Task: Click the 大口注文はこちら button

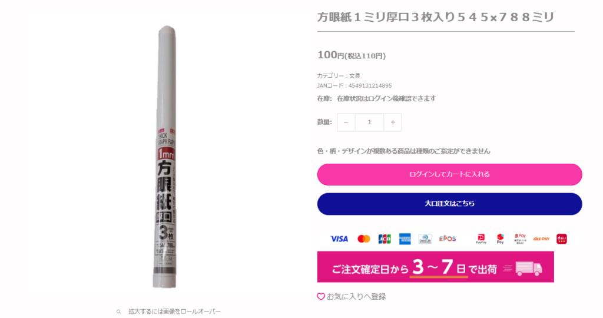Action: [x=449, y=204]
